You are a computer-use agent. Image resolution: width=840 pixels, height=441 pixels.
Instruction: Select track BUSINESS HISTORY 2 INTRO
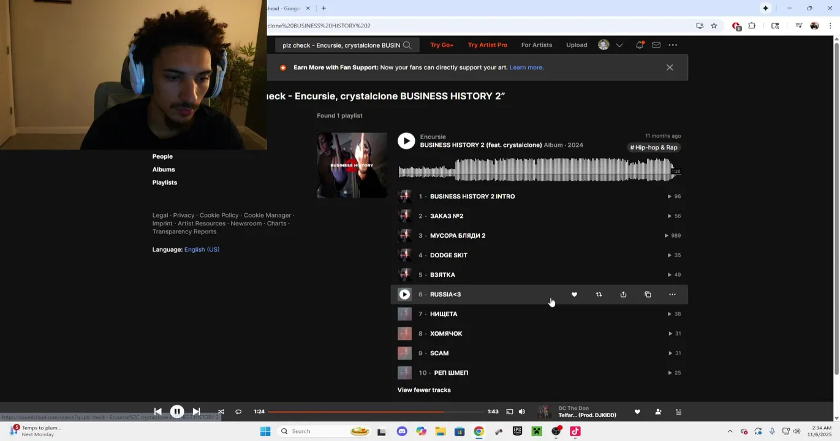[472, 197]
